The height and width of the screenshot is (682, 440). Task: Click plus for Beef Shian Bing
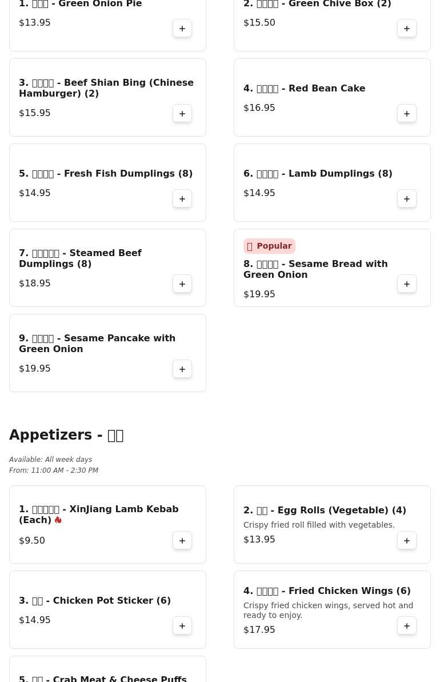[182, 114]
